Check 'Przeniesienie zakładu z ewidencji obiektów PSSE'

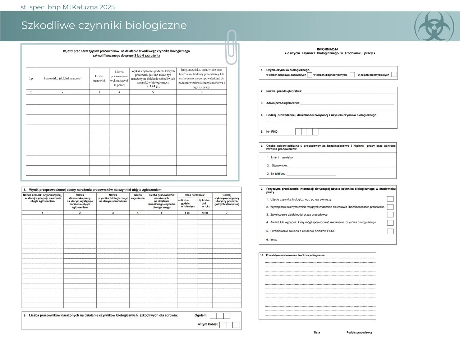click(390, 231)
